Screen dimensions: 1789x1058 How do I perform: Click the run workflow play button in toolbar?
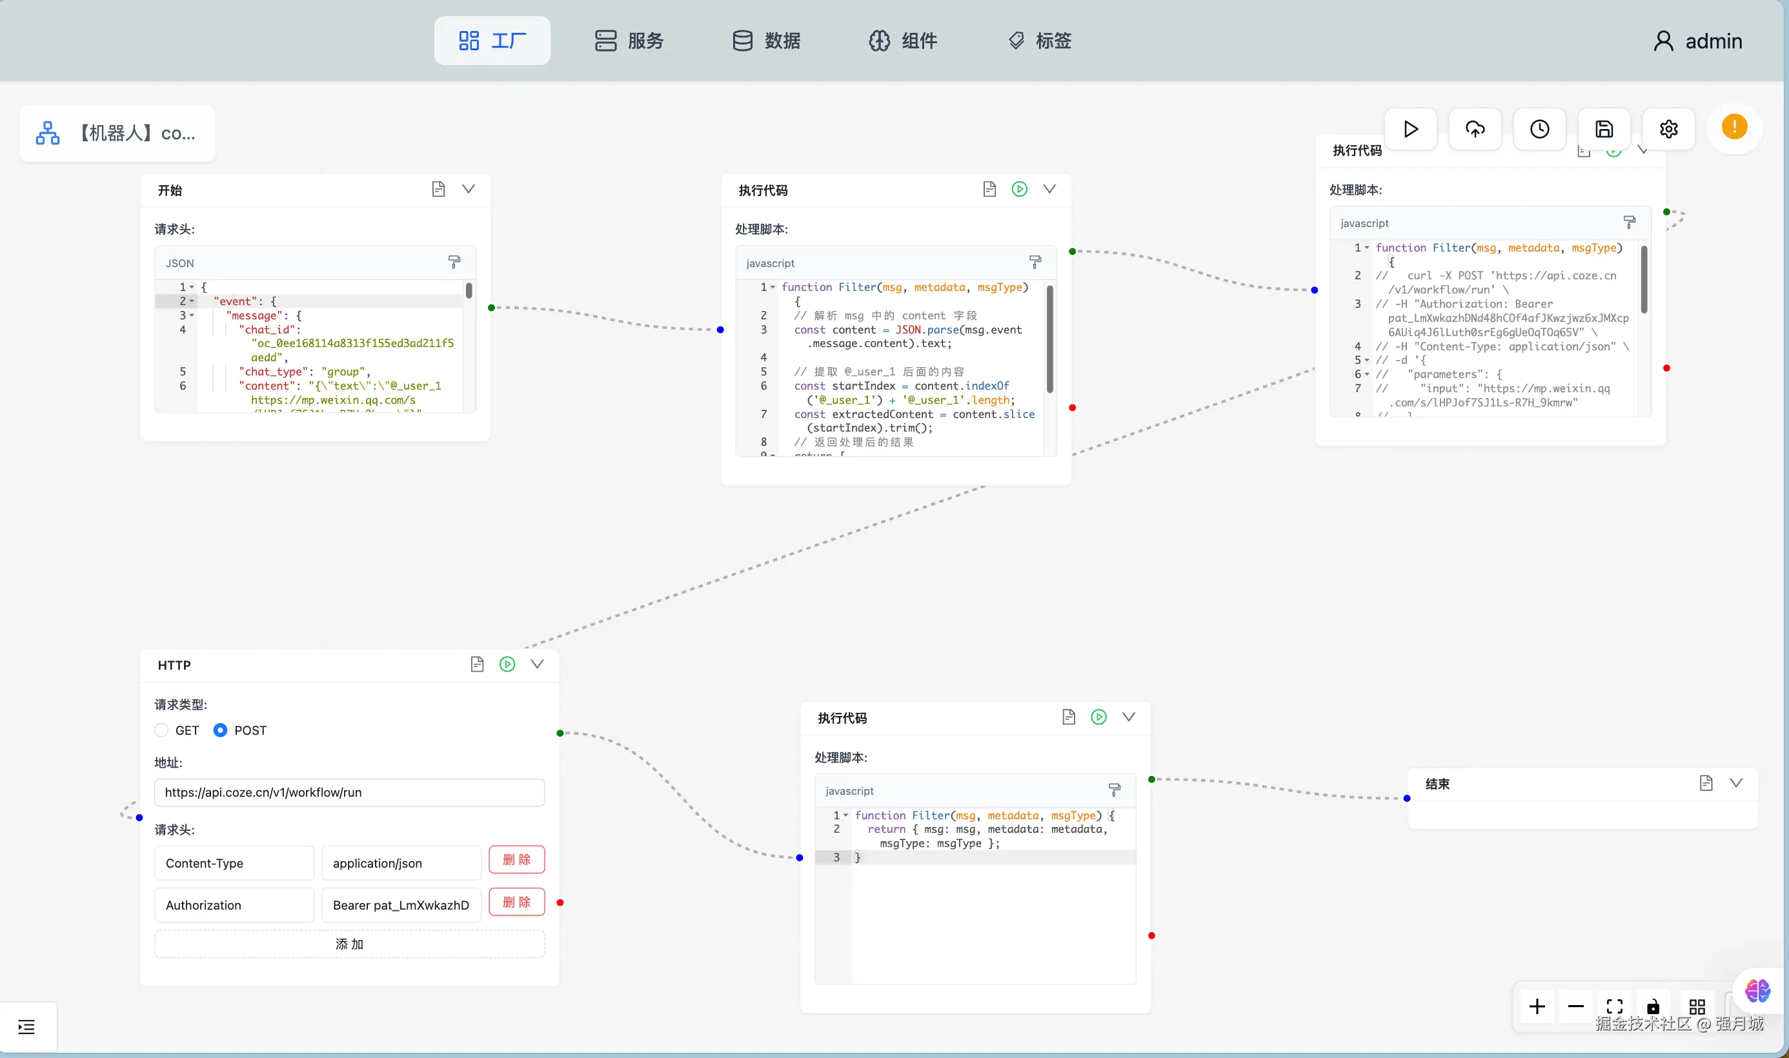pos(1410,129)
